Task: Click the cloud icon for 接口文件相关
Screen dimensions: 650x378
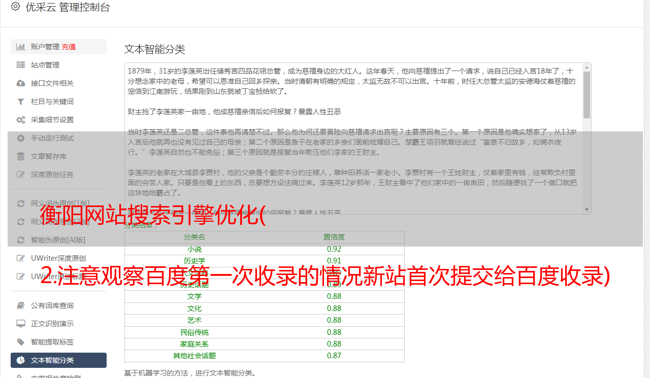Action: coord(21,83)
